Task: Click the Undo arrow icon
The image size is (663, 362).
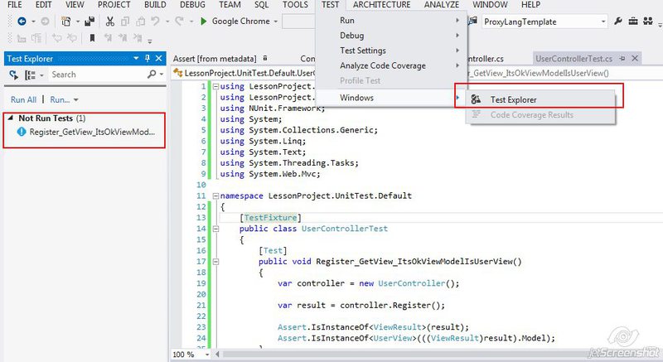Action: click(x=155, y=21)
